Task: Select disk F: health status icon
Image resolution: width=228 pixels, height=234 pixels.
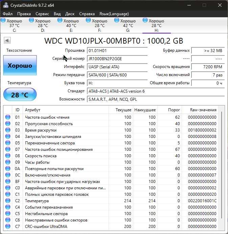Action: 88,20
